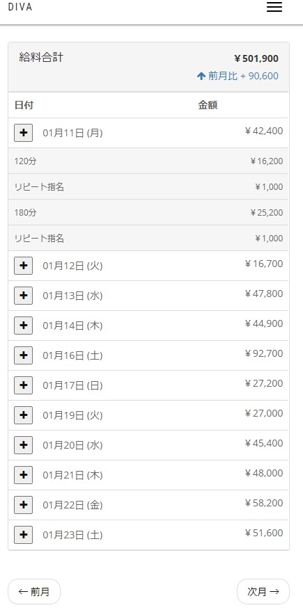Click the plus icon for 01月17日 (日)
The height and width of the screenshot is (610, 303).
(24, 385)
